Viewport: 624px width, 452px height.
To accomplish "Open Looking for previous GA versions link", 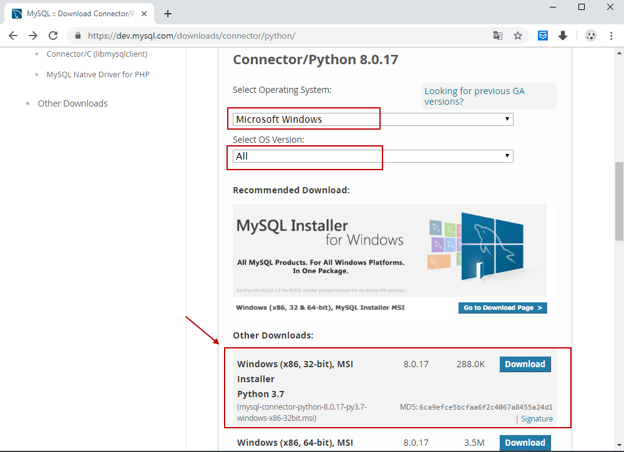I will [x=474, y=96].
